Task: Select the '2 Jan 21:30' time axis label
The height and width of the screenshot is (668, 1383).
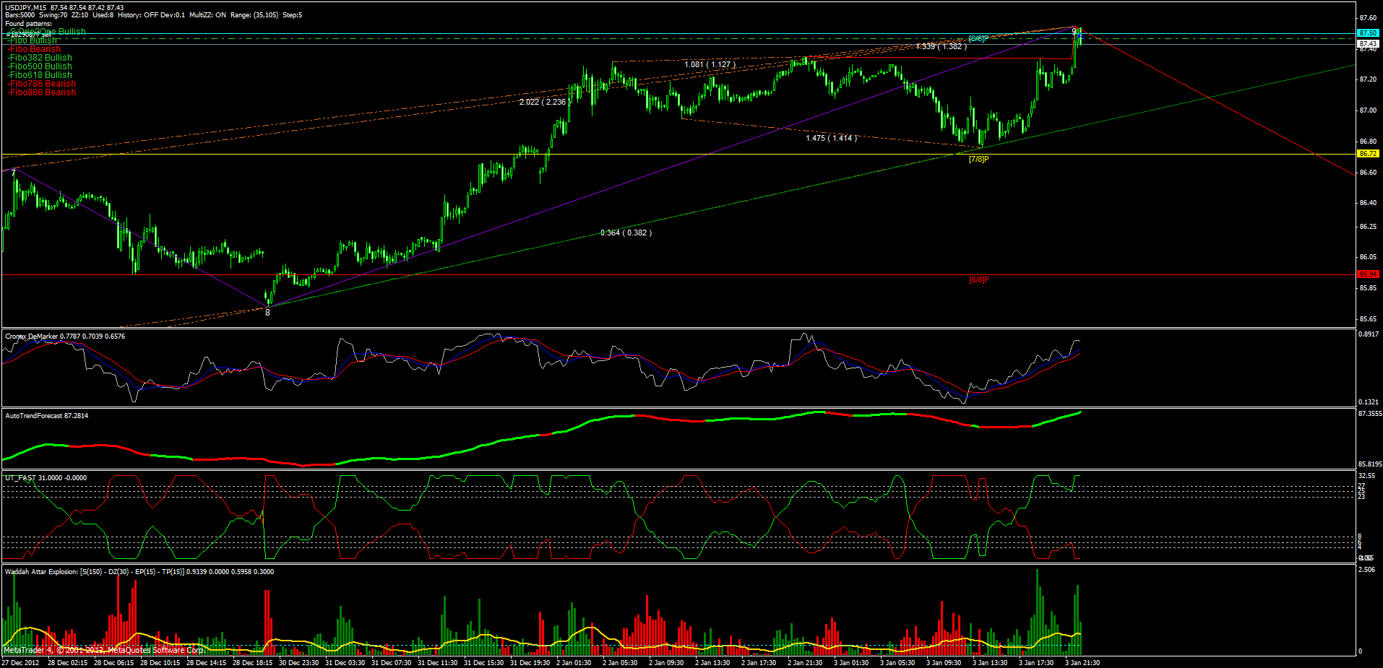Action: (x=806, y=663)
